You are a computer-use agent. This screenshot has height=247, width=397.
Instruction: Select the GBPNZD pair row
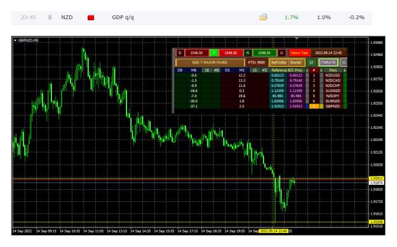coord(333,106)
